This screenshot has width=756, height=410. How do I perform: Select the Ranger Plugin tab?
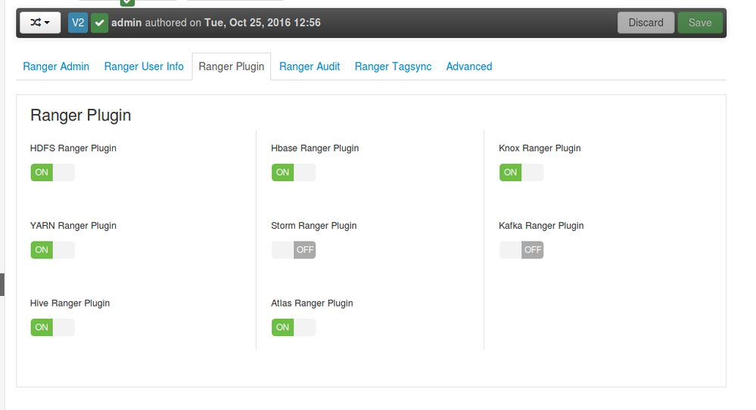[232, 66]
